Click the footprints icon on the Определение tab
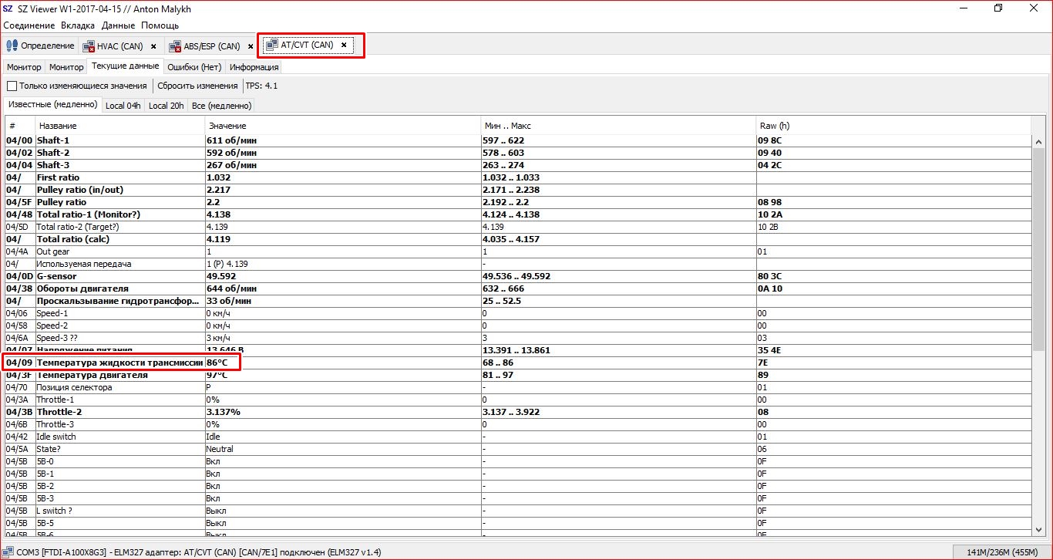The image size is (1053, 560). pyautogui.click(x=12, y=46)
